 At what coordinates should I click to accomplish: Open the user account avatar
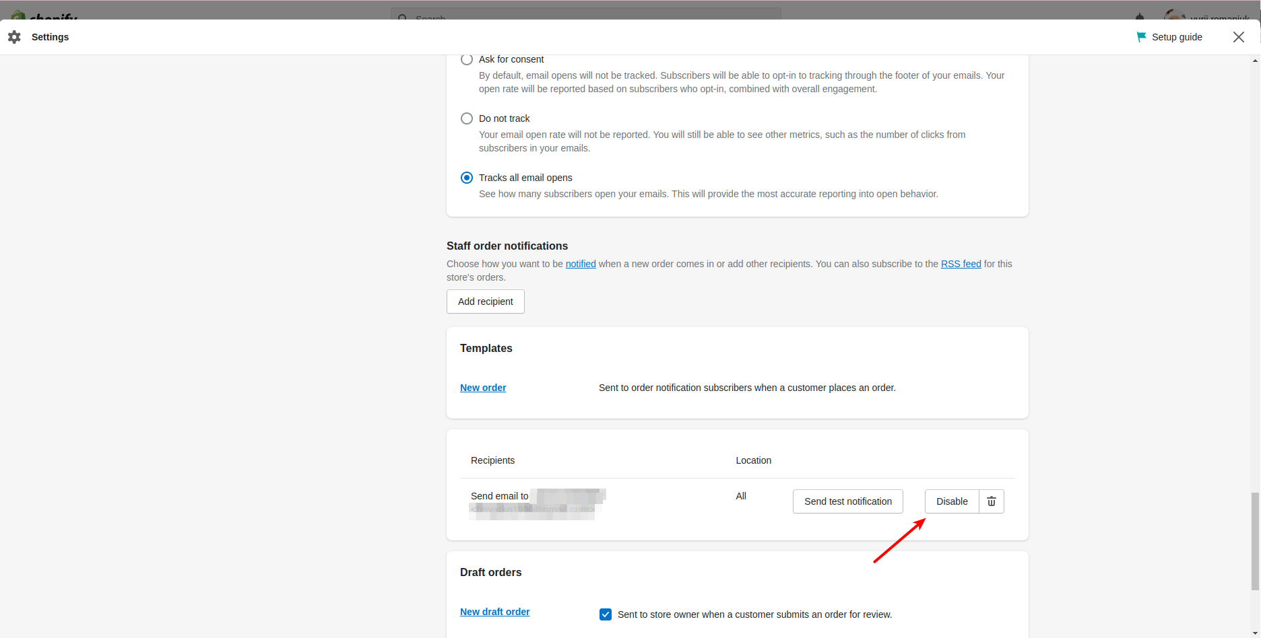click(x=1174, y=15)
